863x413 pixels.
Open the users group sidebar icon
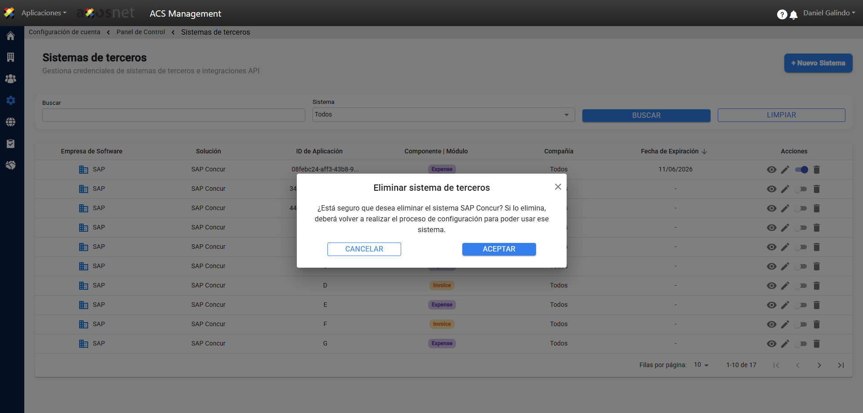coord(11,79)
